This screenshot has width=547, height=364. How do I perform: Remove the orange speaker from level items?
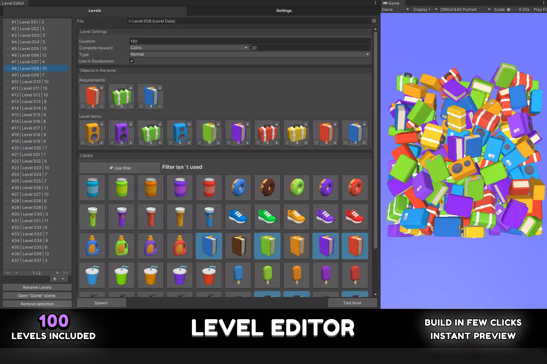[x=102, y=124]
